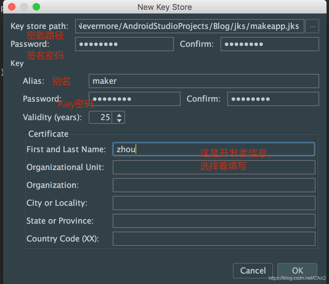The width and height of the screenshot is (329, 284).
Task: Focus the key store Confirm password field
Action: pos(269,44)
